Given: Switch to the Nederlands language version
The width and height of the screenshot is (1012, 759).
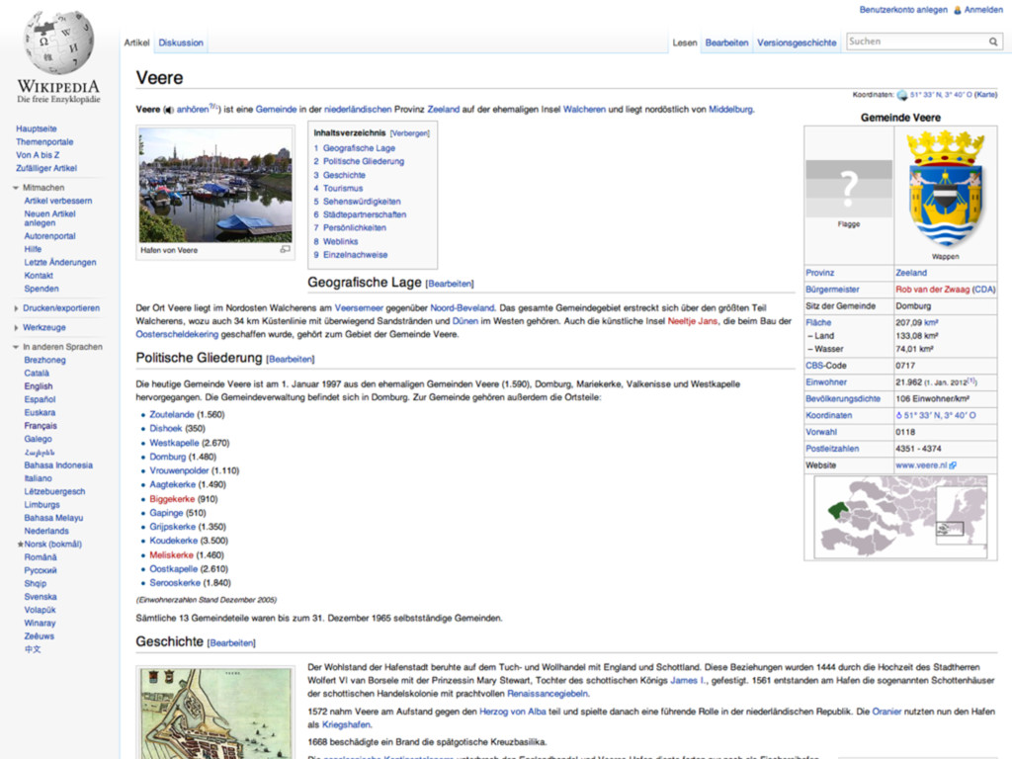Looking at the screenshot, I should pyautogui.click(x=46, y=531).
